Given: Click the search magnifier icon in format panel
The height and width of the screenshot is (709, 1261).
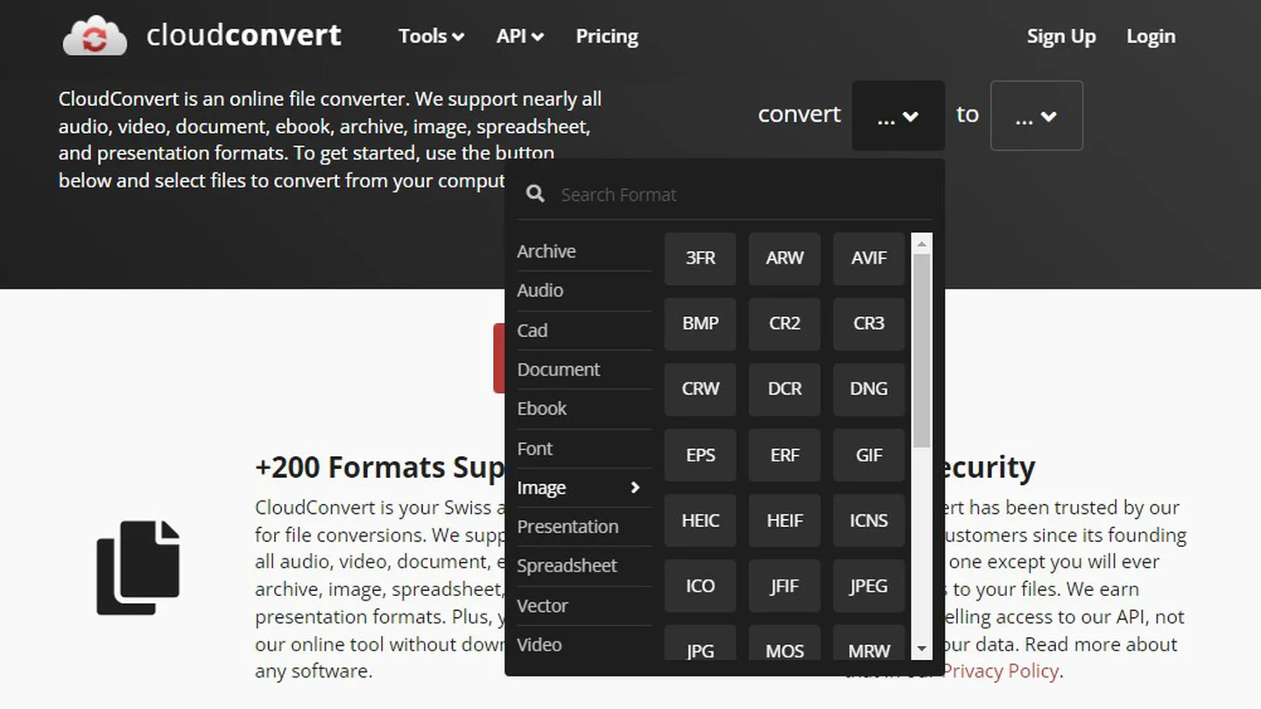Looking at the screenshot, I should pyautogui.click(x=535, y=194).
